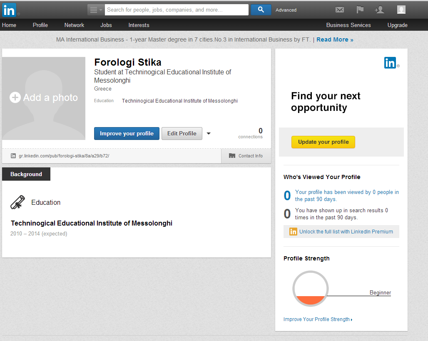Follow the Read More ad link

335,39
